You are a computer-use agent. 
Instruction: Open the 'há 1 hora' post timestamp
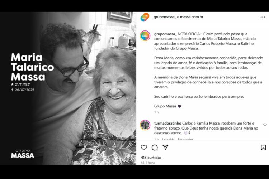coord(147,163)
